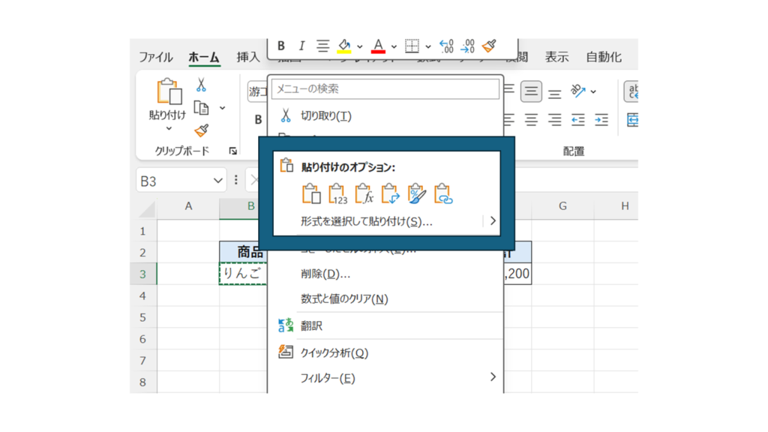Click the メニューの検索 search field
This screenshot has height=432, width=768.
click(x=385, y=88)
